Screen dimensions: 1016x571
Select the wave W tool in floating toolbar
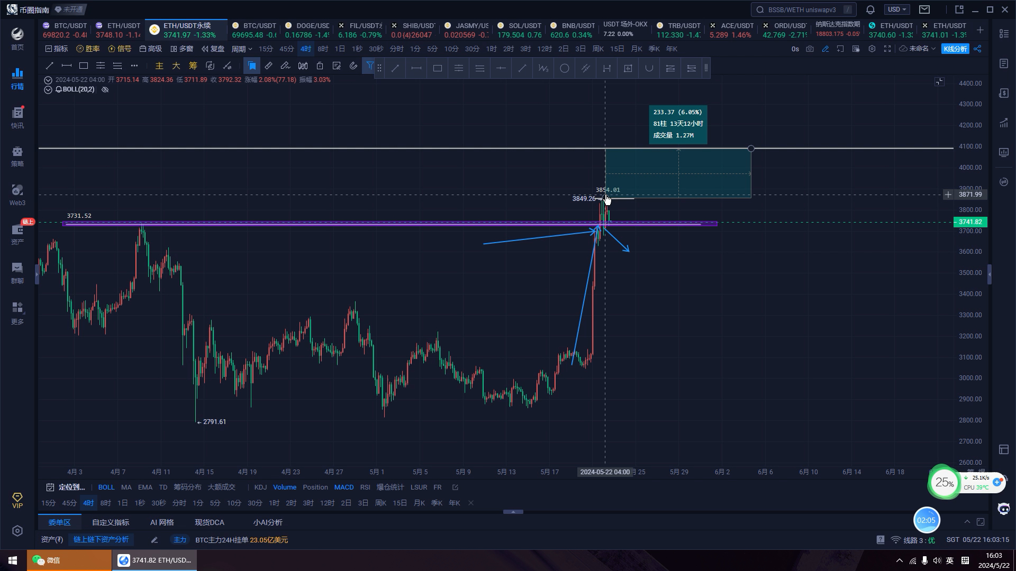point(543,68)
